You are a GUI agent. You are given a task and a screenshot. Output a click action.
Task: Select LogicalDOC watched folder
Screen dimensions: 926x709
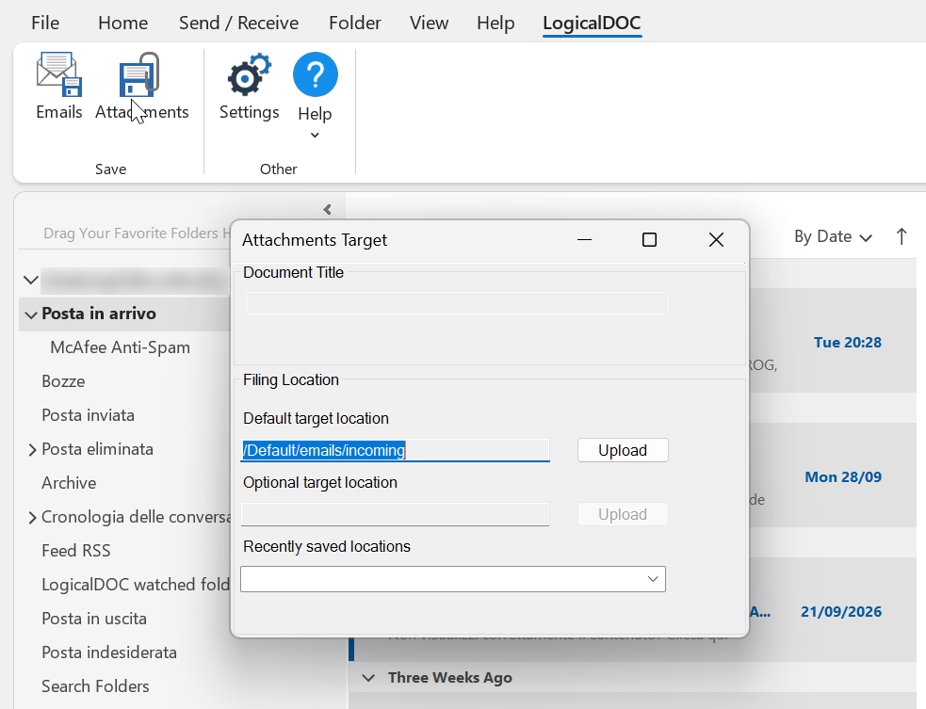pyautogui.click(x=136, y=585)
